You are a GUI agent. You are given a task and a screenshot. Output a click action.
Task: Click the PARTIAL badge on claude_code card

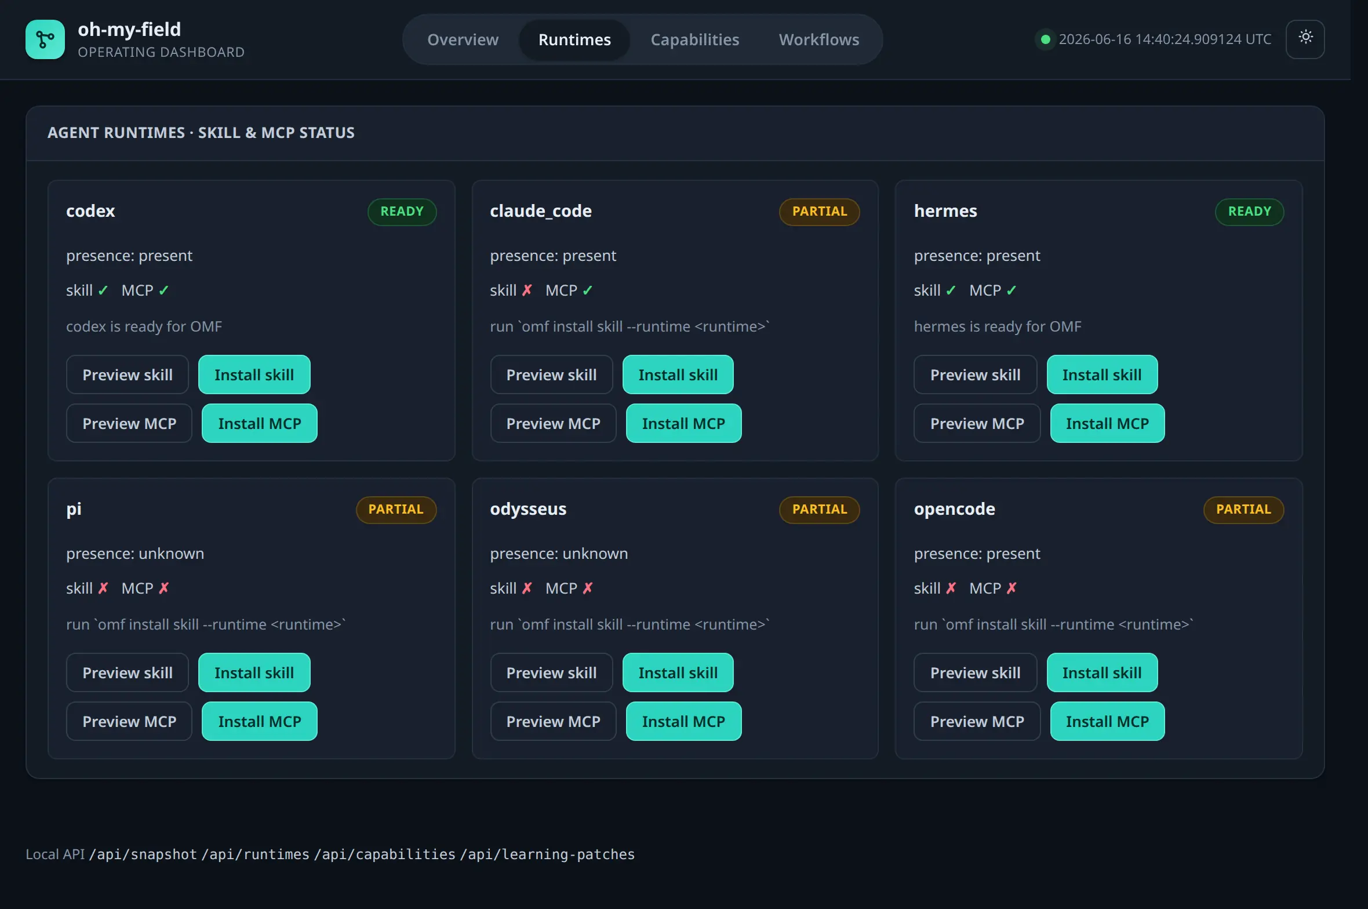click(x=819, y=212)
